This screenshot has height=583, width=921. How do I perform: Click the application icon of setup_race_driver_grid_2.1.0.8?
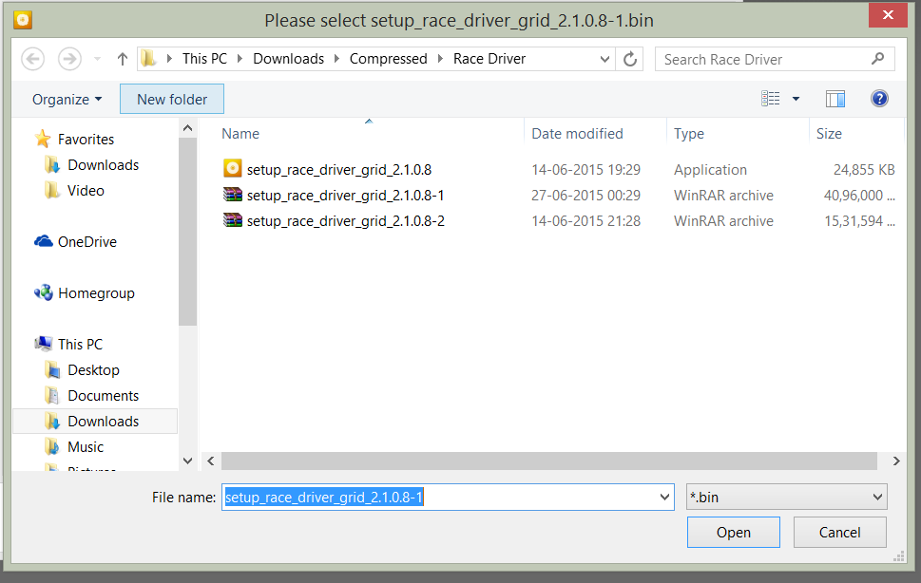pyautogui.click(x=233, y=169)
